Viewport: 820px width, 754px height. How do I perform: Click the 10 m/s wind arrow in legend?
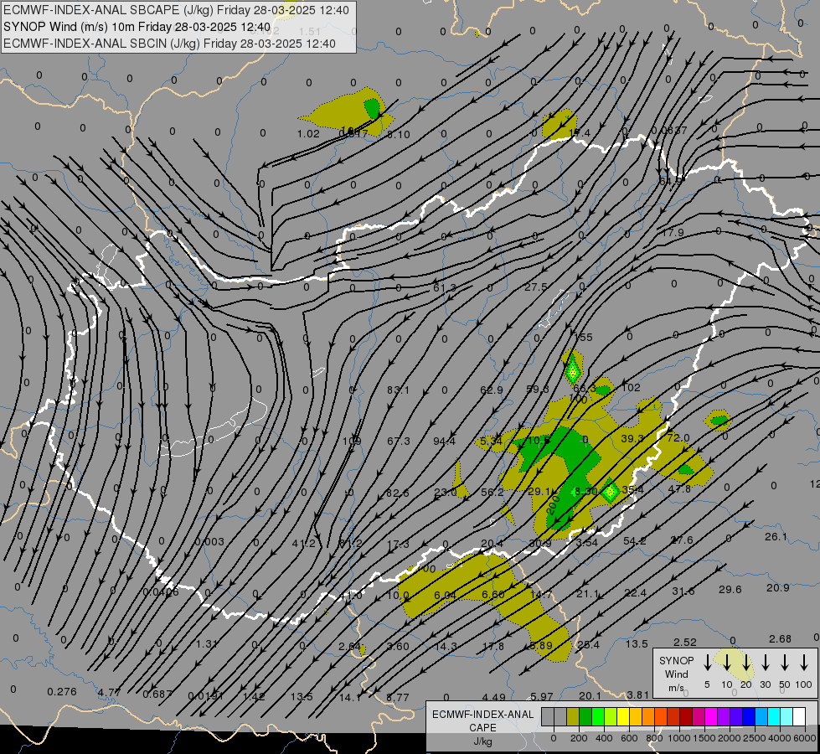point(727,663)
